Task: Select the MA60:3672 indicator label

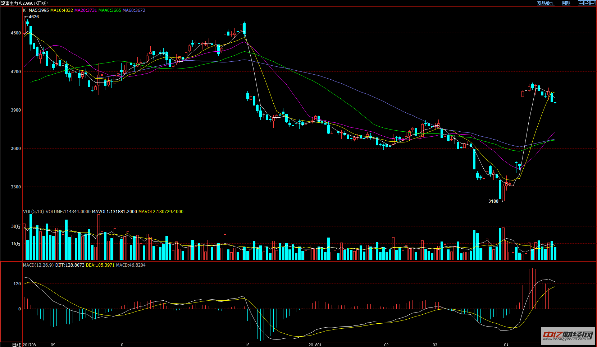Action: (x=134, y=10)
